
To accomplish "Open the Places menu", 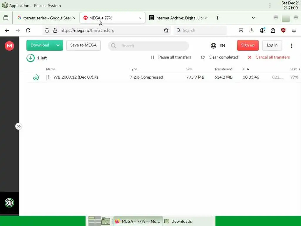I will pos(40,6).
